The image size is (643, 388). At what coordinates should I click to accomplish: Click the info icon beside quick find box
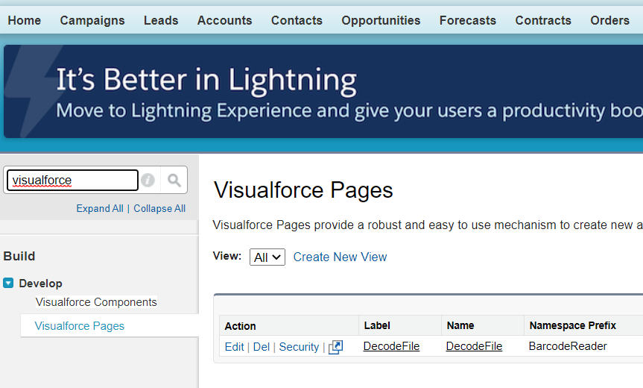point(148,180)
